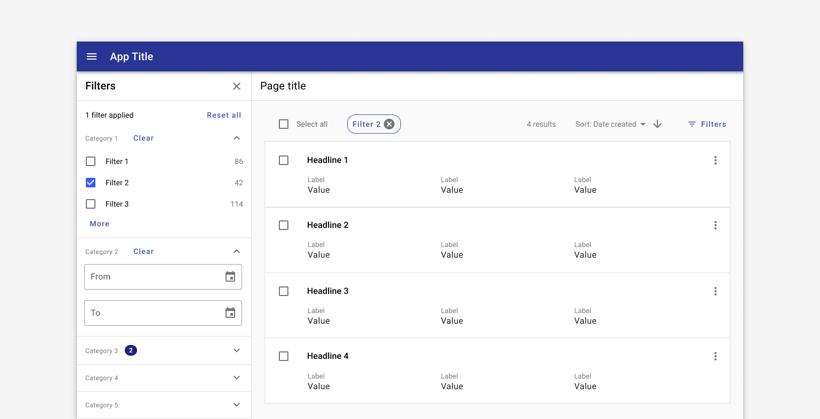Click Headline 2 title text

click(328, 225)
